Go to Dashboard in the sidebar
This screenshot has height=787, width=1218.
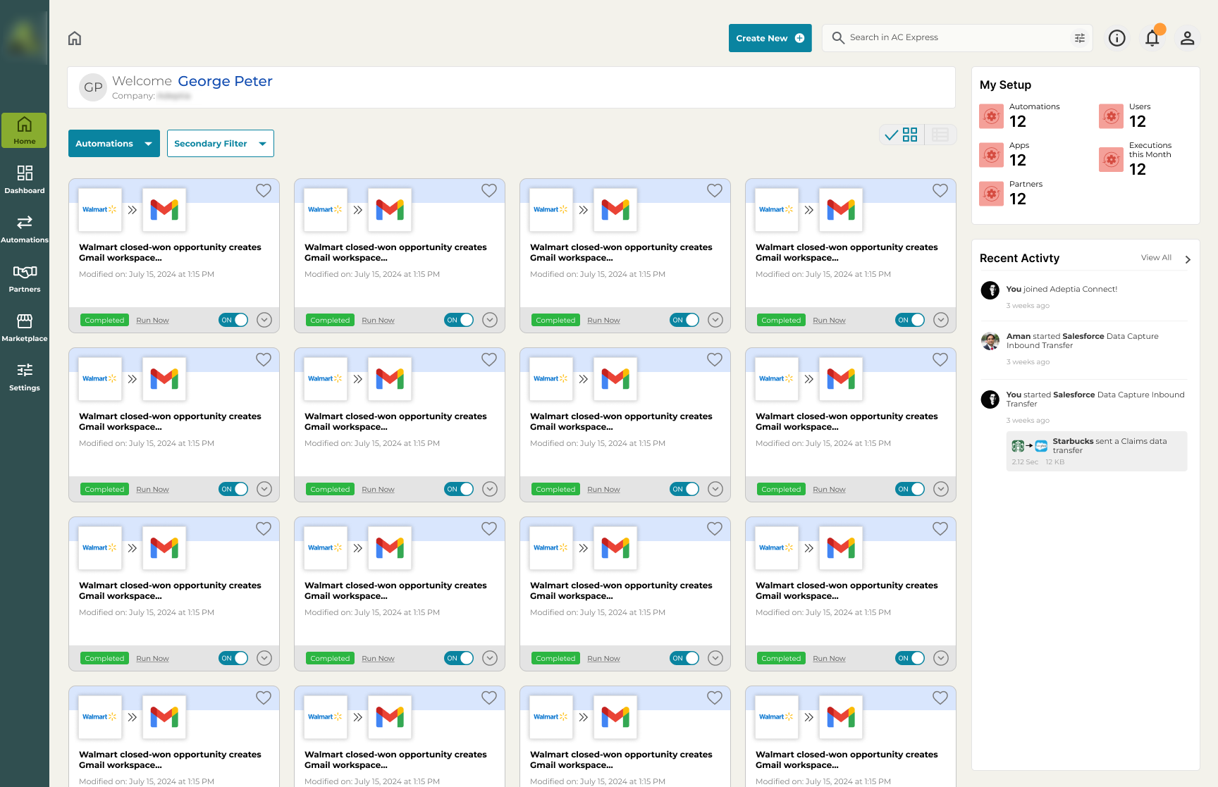point(25,179)
